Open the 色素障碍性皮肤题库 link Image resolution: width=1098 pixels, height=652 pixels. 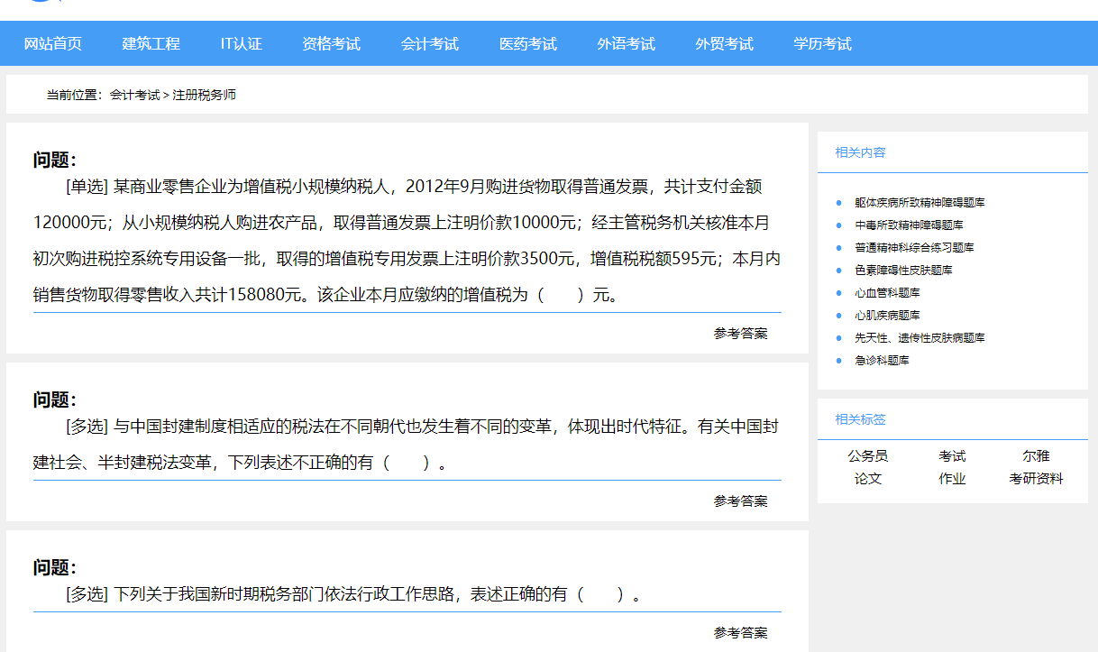904,271
